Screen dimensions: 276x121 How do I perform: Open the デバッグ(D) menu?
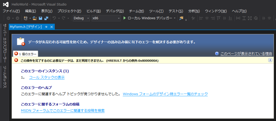(x=115, y=11)
